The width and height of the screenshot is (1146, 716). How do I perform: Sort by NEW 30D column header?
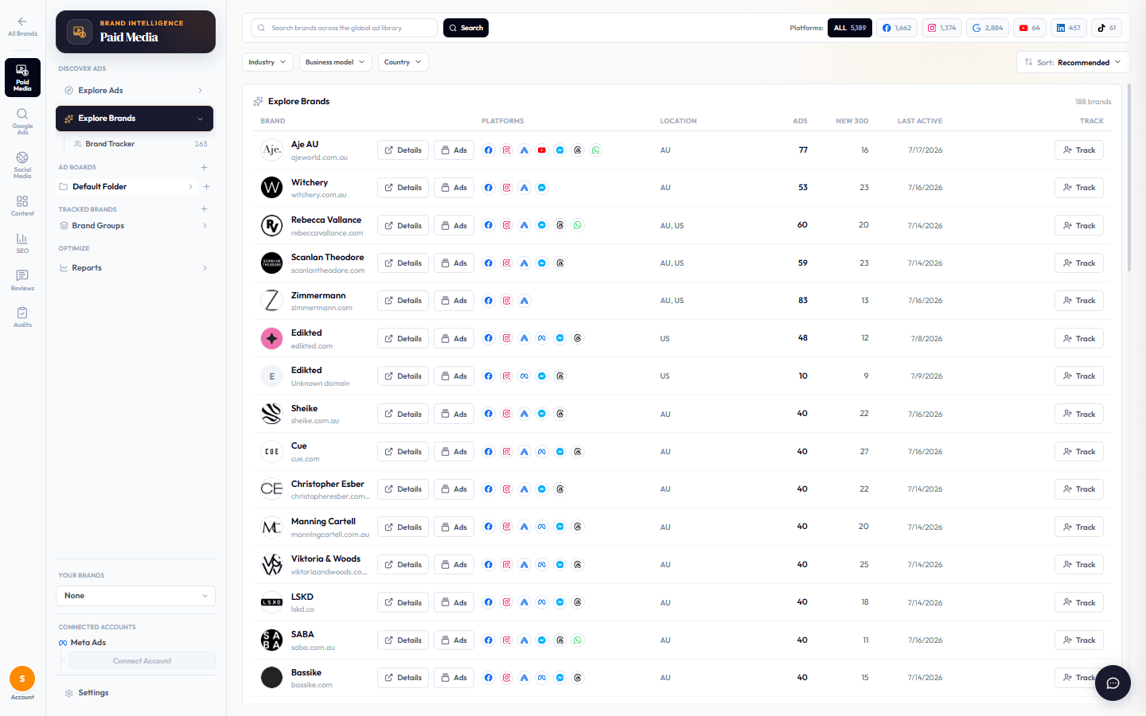(852, 121)
